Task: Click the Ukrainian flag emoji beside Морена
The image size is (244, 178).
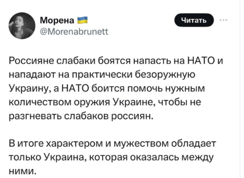Action: coord(82,20)
